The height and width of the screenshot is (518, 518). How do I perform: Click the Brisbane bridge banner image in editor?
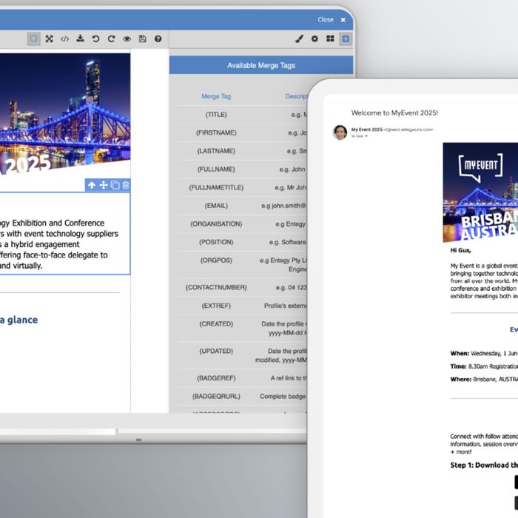65,112
